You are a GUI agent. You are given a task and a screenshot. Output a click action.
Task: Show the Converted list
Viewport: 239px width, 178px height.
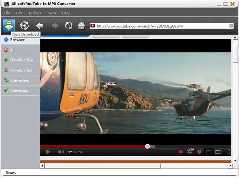pos(20,91)
